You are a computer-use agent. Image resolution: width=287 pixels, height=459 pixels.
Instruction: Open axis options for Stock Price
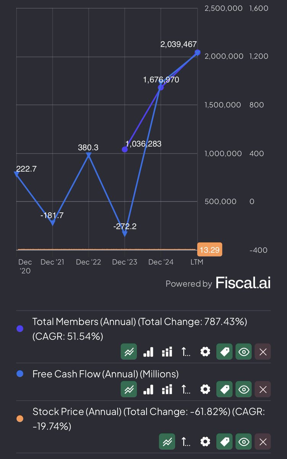tap(186, 442)
